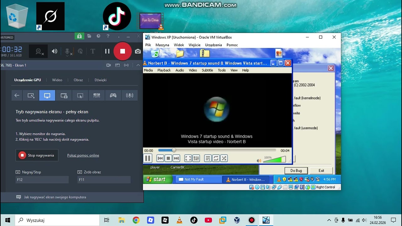The image size is (402, 226).
Task: Toggle VLC playlist button
Action: click(x=208, y=159)
